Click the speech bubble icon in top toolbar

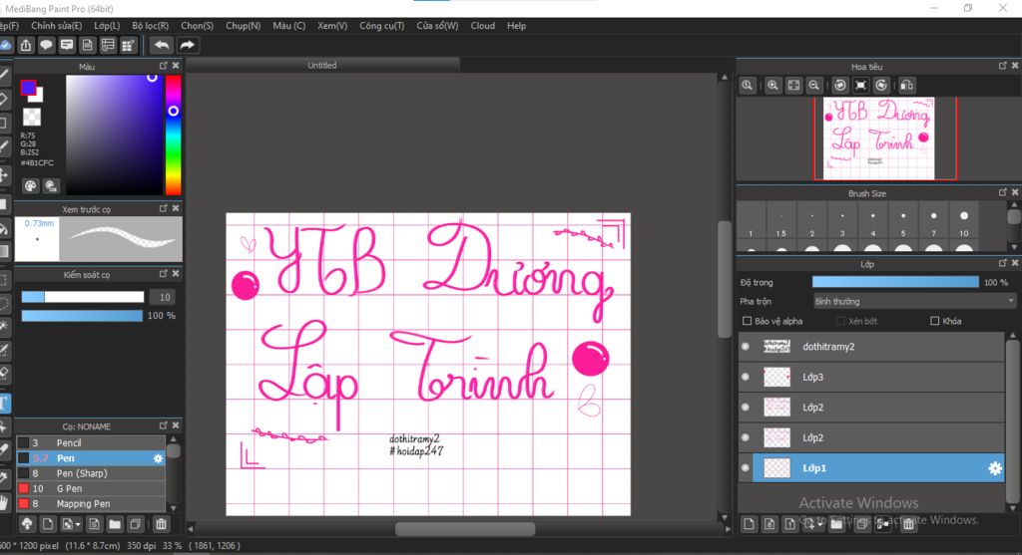[46, 45]
